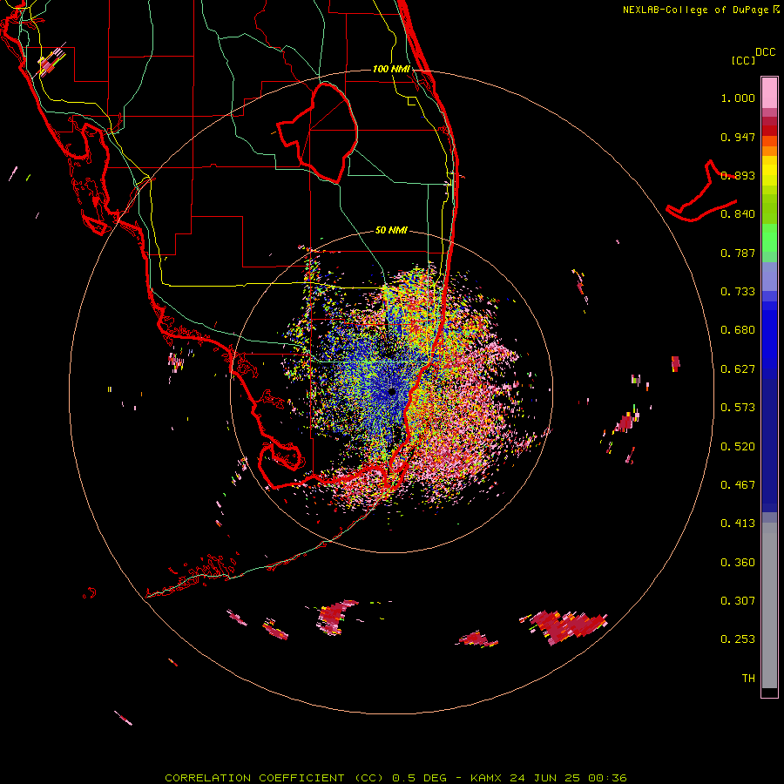
Task: Select the 0.467 scale value
Action: pyautogui.click(x=738, y=485)
